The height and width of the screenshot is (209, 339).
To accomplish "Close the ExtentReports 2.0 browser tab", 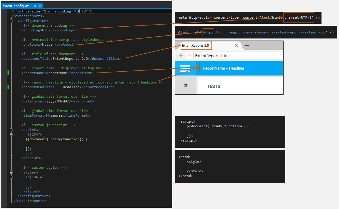I will tap(236, 46).
